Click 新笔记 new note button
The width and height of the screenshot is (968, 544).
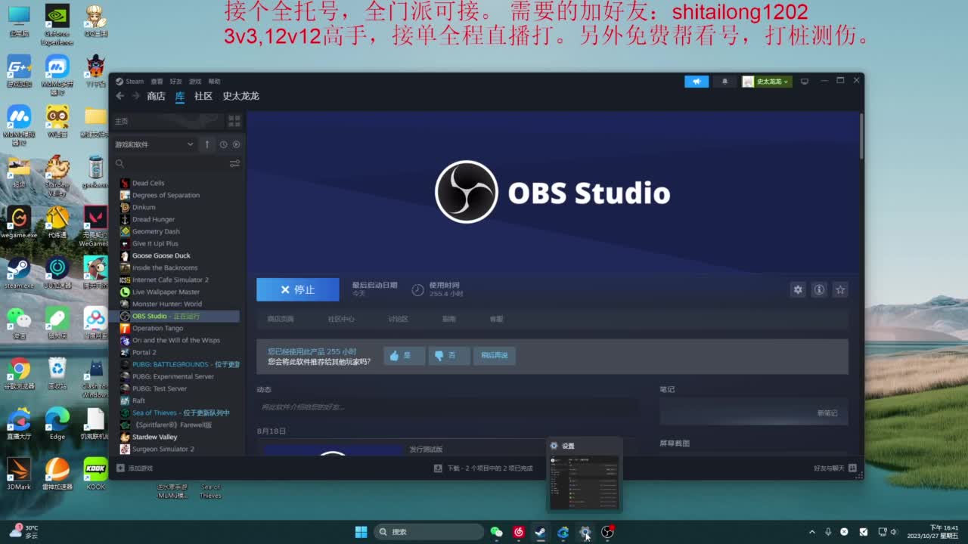[827, 413]
